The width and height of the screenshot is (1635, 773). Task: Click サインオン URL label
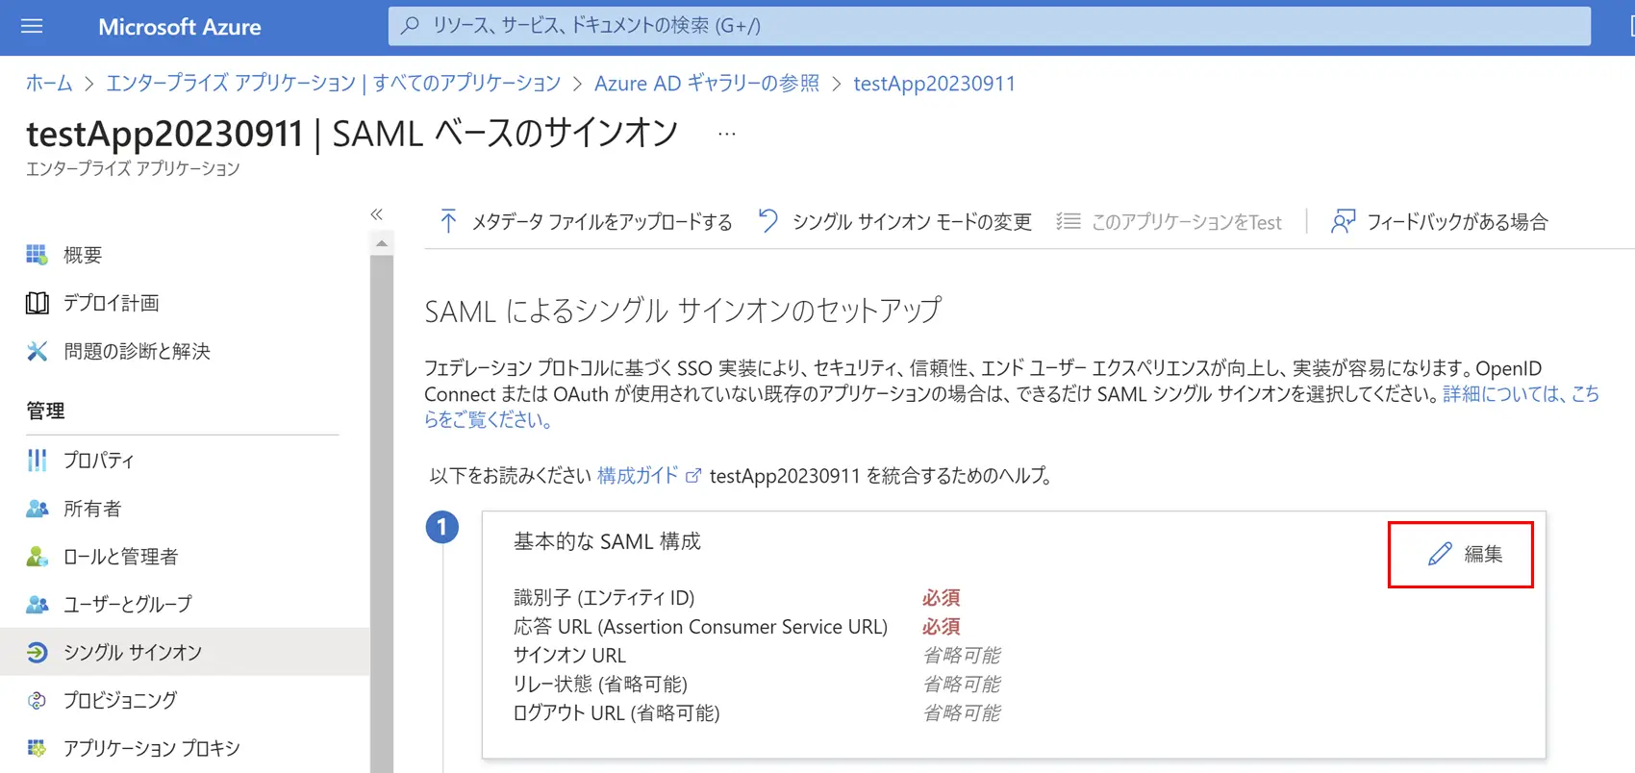(569, 656)
